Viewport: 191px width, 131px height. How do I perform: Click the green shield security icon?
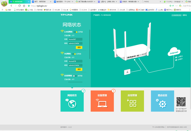coord(29,6)
